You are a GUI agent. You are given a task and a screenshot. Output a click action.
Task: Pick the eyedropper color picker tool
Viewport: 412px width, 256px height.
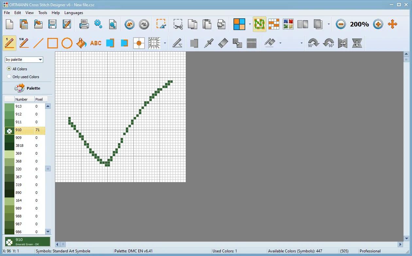pyautogui.click(x=209, y=43)
